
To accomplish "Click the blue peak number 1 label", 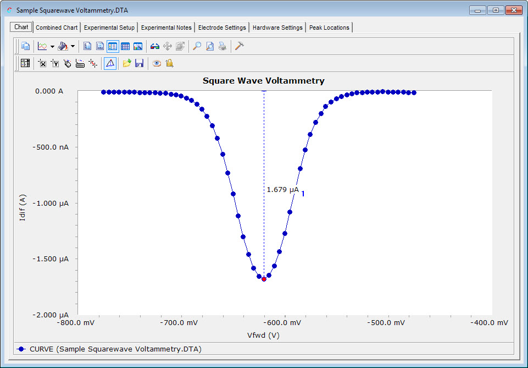I will click(x=303, y=194).
